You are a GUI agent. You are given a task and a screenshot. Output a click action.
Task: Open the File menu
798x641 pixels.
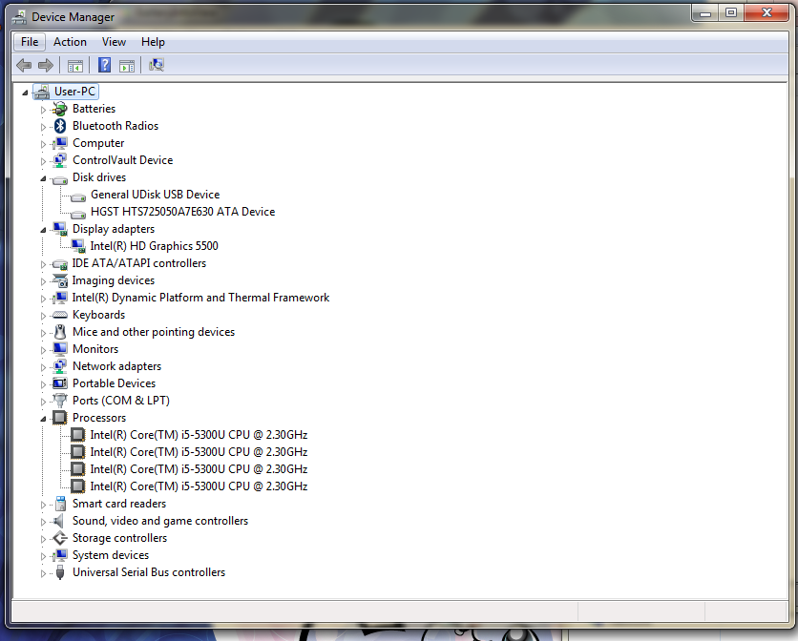pos(30,42)
